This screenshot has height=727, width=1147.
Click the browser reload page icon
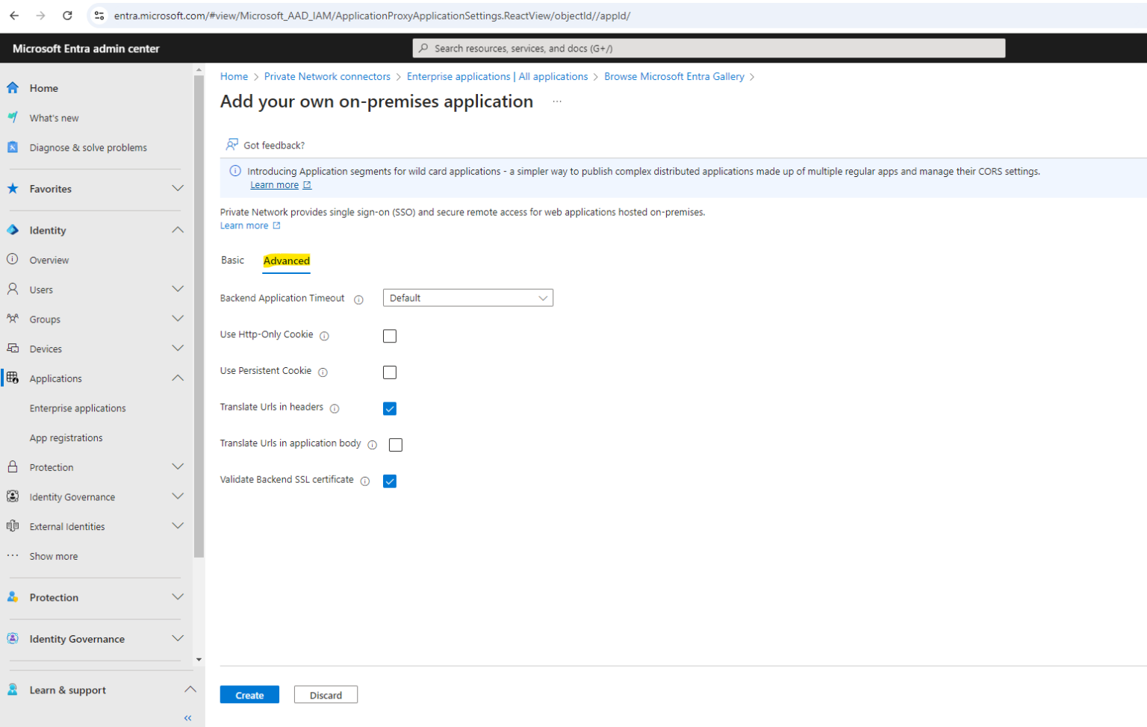pyautogui.click(x=67, y=16)
